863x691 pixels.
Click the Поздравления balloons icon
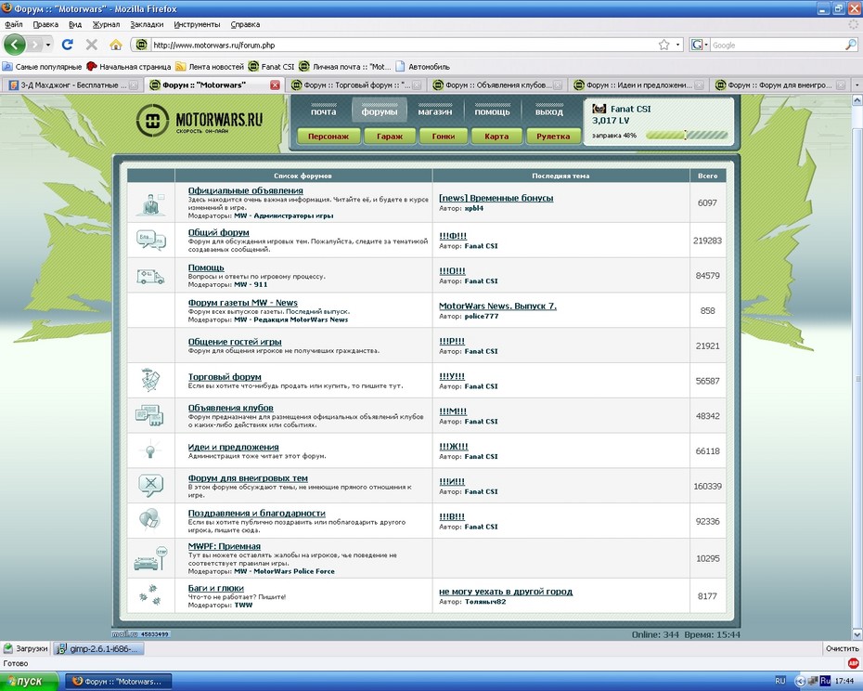149,519
